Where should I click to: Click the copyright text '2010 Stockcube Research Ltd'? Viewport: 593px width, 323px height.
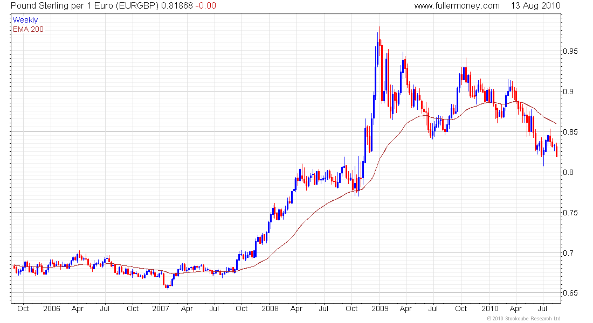pyautogui.click(x=527, y=319)
